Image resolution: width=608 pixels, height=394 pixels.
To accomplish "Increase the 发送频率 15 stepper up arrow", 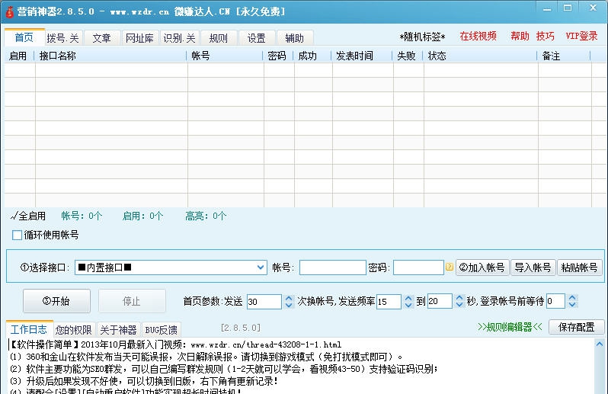I will point(408,298).
